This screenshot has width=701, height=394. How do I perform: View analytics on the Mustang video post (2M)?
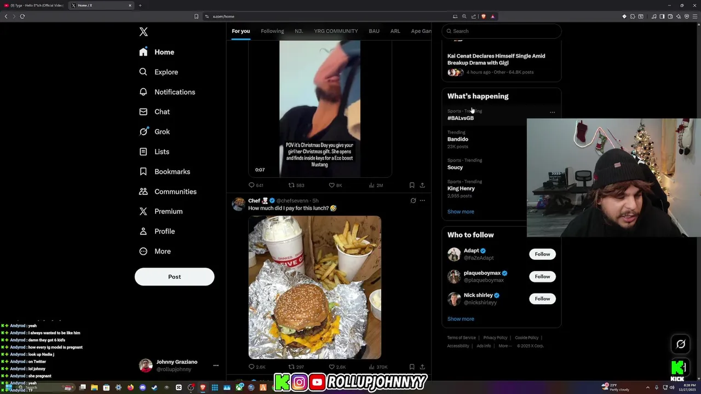[x=376, y=185]
